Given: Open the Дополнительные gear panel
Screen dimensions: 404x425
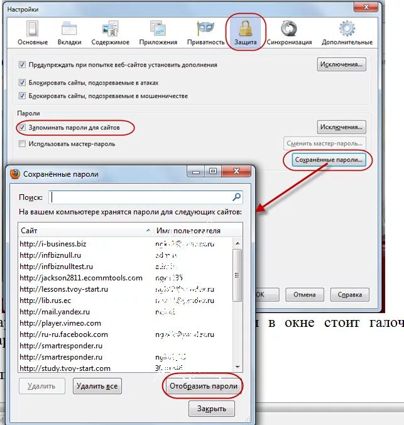Looking at the screenshot, I should pos(347,33).
